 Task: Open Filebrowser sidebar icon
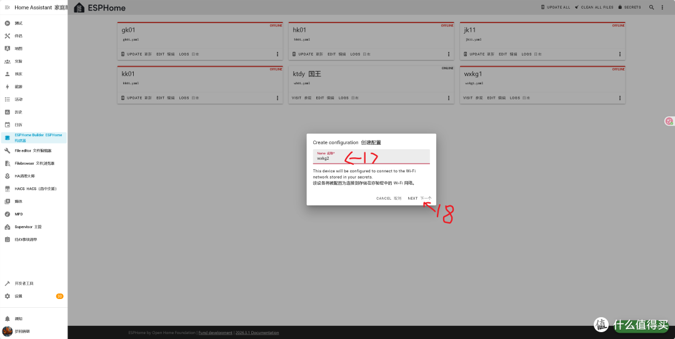(x=7, y=164)
